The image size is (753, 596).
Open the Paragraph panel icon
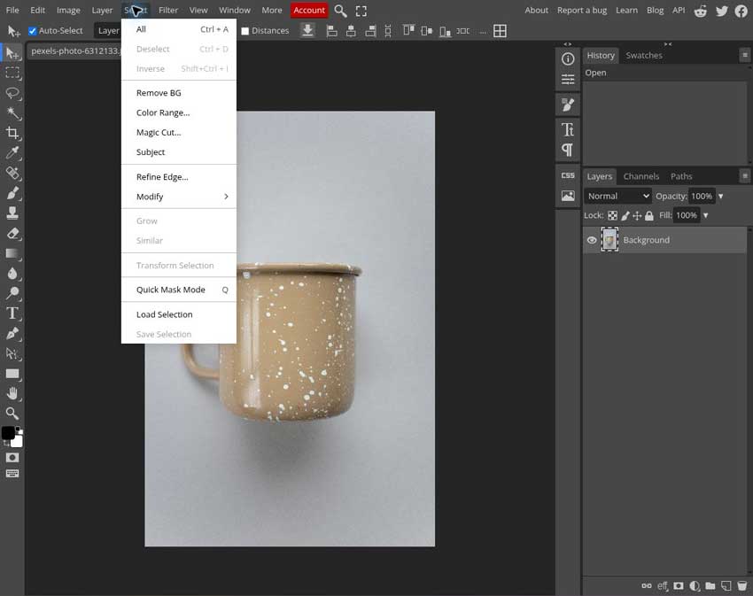tap(568, 150)
